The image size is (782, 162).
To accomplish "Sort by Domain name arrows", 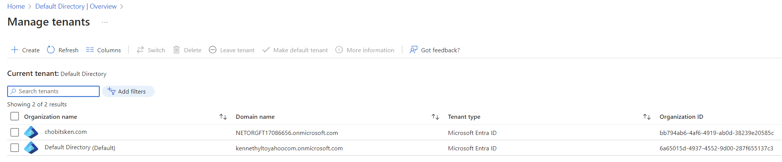I will coord(435,117).
